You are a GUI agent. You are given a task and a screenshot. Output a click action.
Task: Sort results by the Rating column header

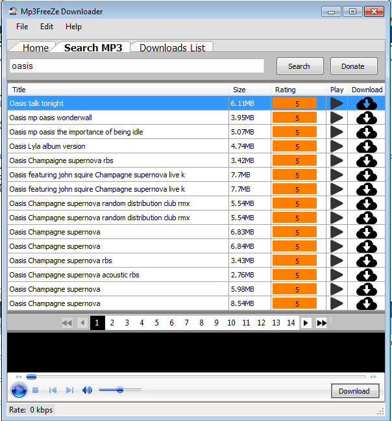coord(298,90)
